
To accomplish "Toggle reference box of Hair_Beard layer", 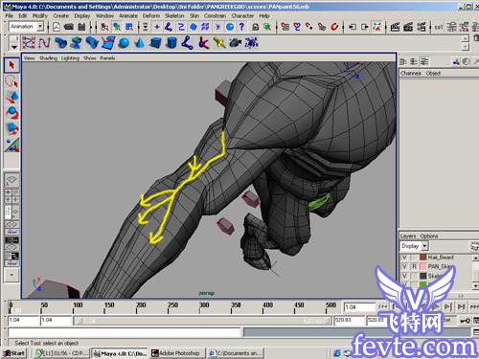I will coord(414,258).
